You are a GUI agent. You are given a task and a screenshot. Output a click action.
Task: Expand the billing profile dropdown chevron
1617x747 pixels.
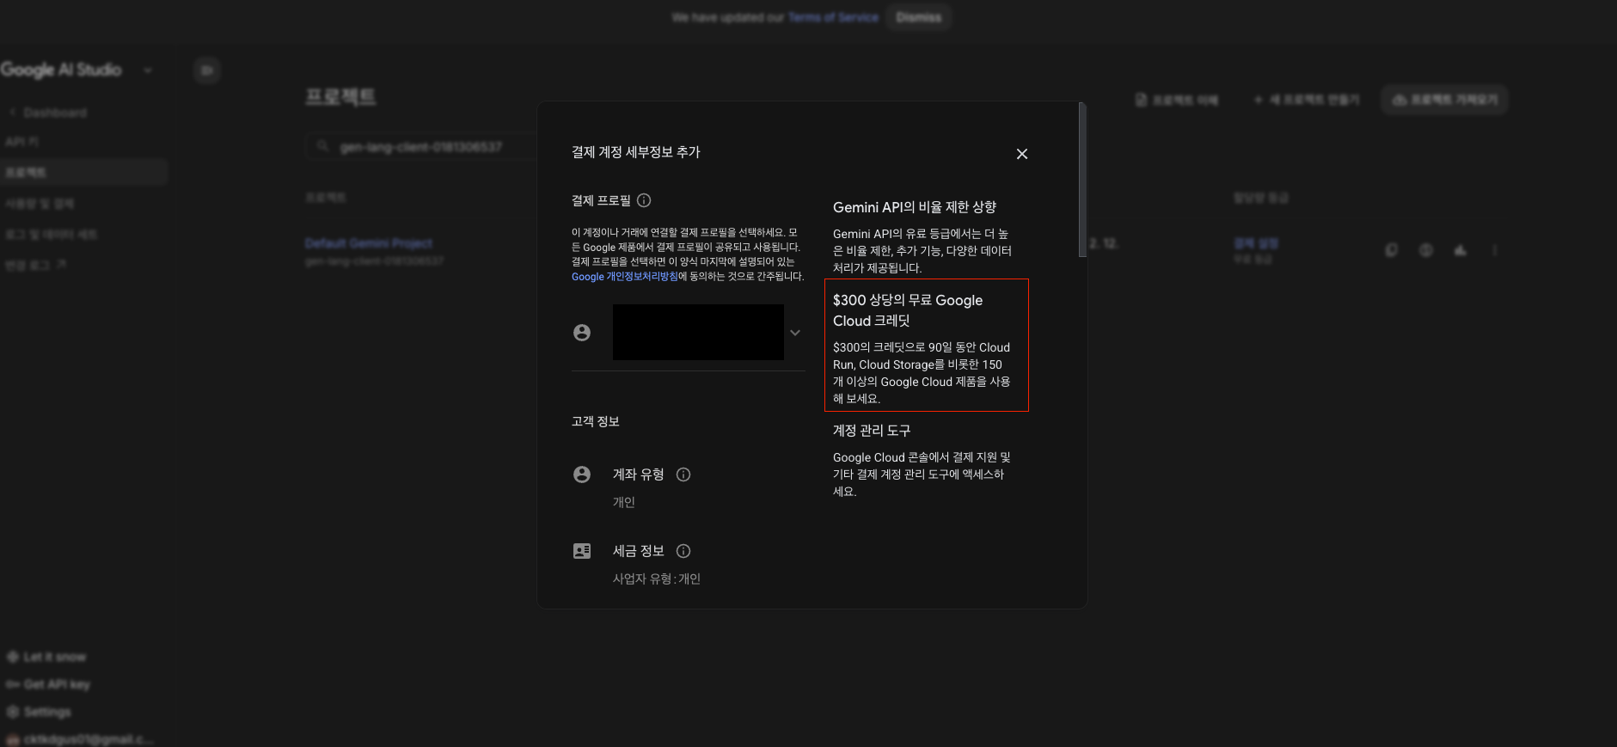pyautogui.click(x=795, y=333)
